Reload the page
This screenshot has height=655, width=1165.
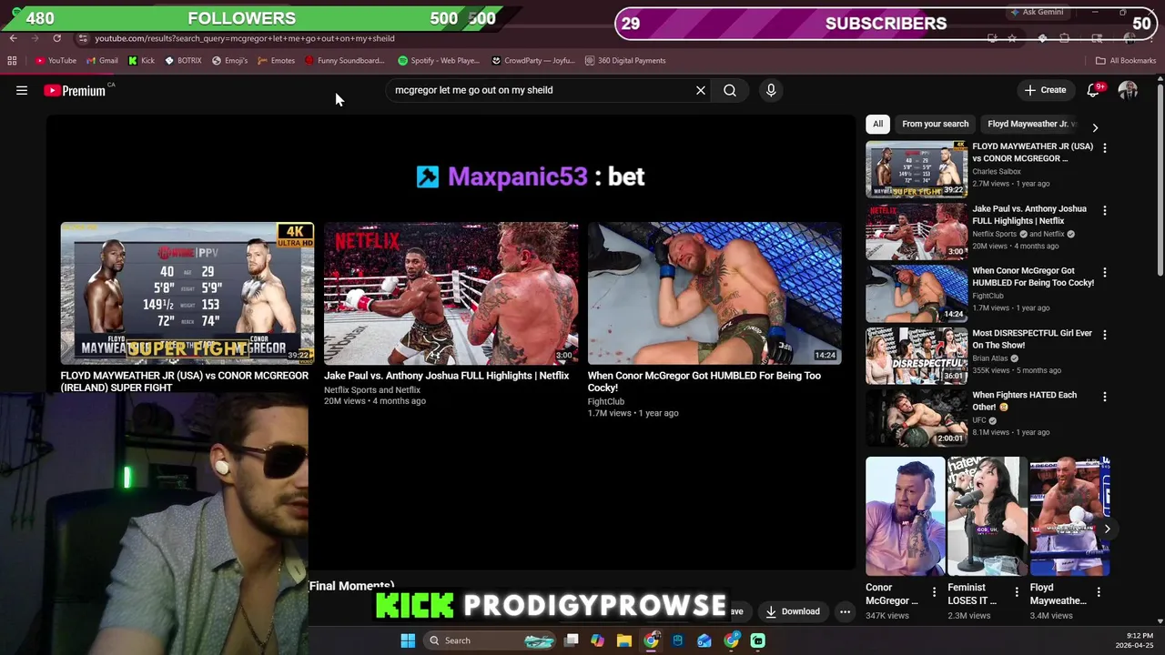[56, 38]
